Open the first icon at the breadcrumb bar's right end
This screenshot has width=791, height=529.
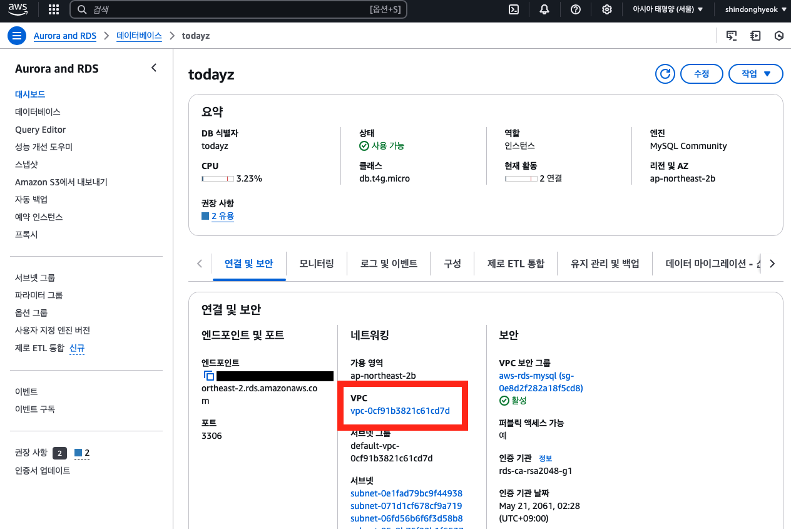point(731,36)
